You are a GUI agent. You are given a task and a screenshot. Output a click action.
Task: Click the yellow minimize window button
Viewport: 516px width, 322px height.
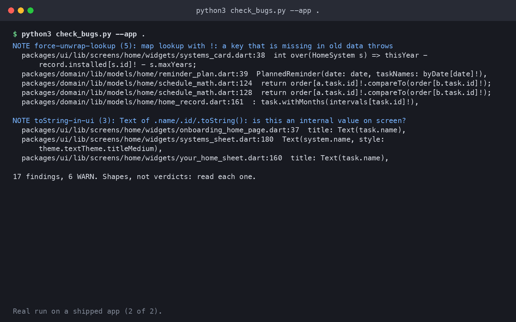pyautogui.click(x=21, y=11)
